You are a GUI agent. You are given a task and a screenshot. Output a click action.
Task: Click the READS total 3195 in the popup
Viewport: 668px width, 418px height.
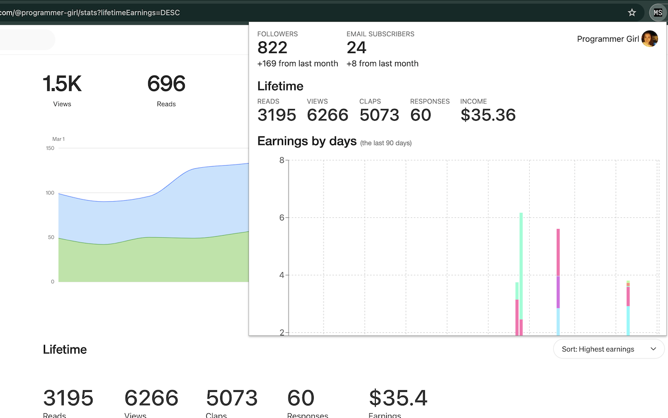pos(277,114)
